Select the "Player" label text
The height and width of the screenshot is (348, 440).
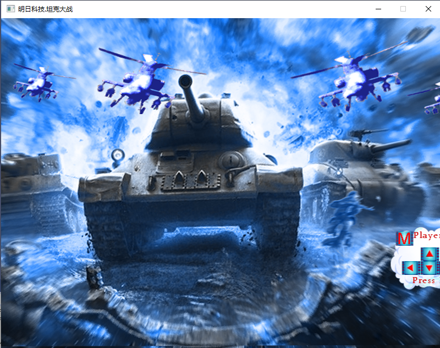427,235
